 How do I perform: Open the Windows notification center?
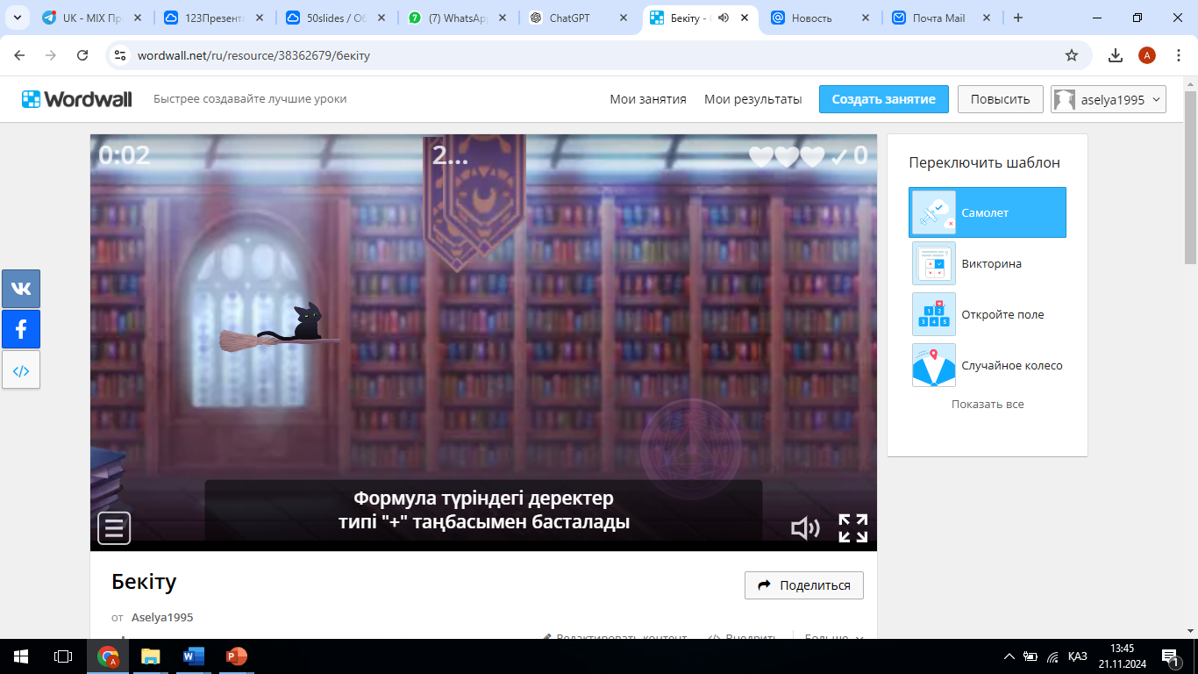1170,656
